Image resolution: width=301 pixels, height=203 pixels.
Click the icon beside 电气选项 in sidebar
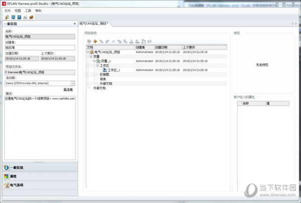click(x=7, y=185)
